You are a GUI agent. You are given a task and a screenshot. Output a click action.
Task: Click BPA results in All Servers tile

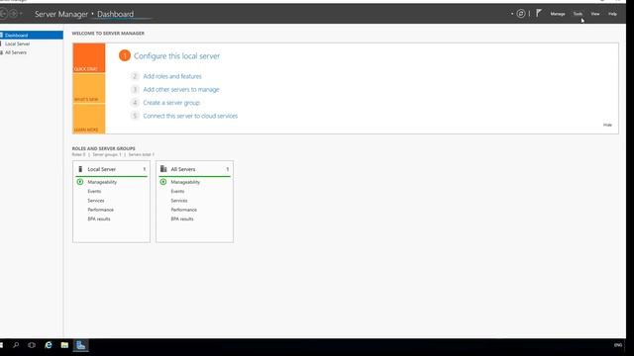tap(182, 219)
